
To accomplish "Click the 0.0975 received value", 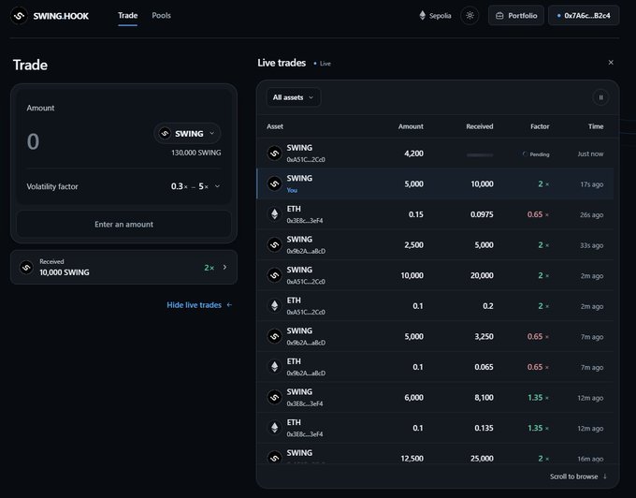I will tap(482, 214).
